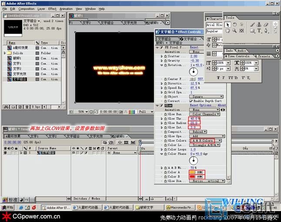
Task: Delete selected item with trash icon
Action: coord(27,107)
